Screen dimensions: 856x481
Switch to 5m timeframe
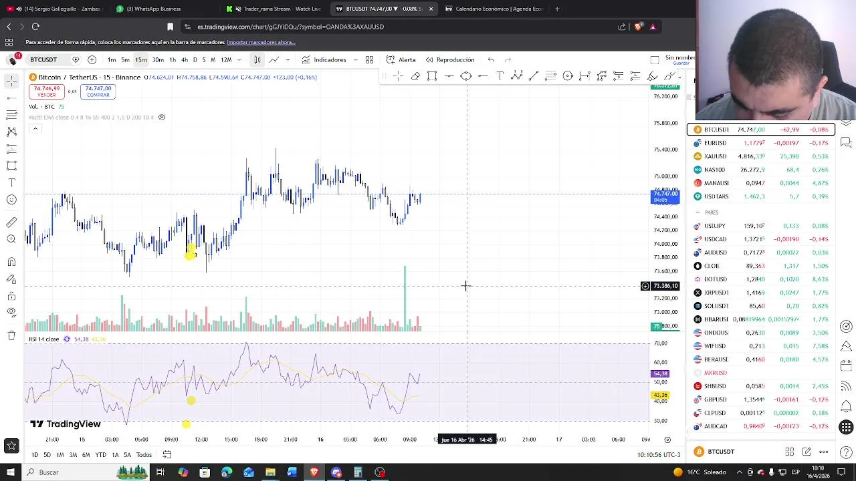click(125, 59)
